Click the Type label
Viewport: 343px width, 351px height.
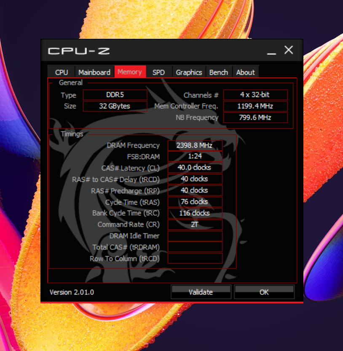pos(68,95)
